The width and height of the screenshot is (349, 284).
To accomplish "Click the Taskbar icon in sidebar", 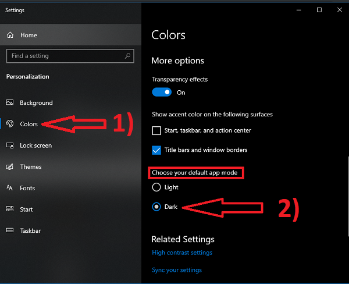I will tap(10, 230).
